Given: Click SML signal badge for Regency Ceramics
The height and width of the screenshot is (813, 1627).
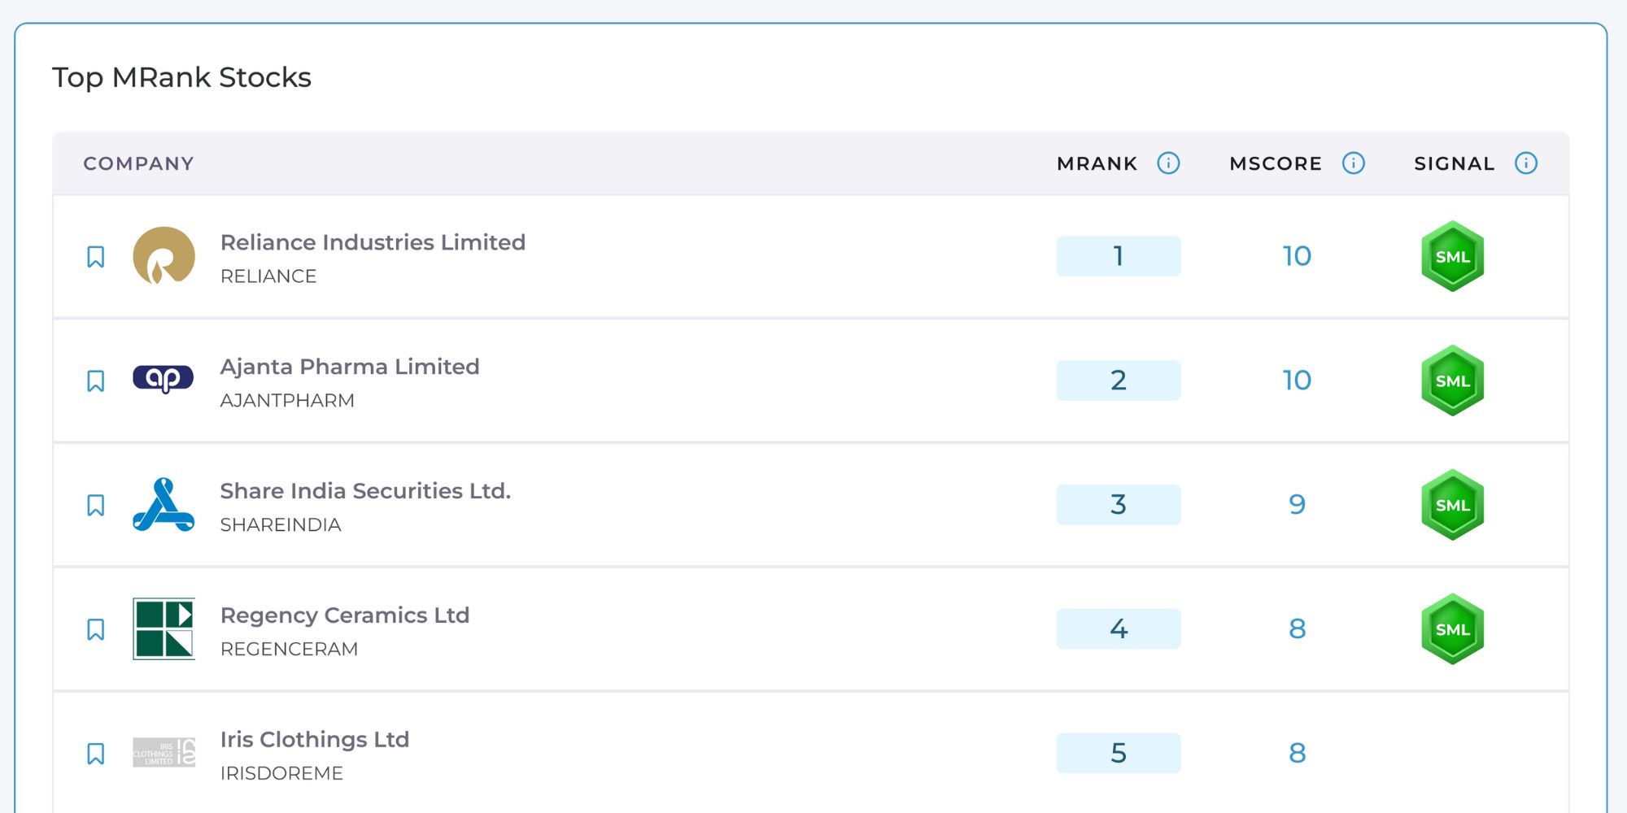Looking at the screenshot, I should point(1453,630).
